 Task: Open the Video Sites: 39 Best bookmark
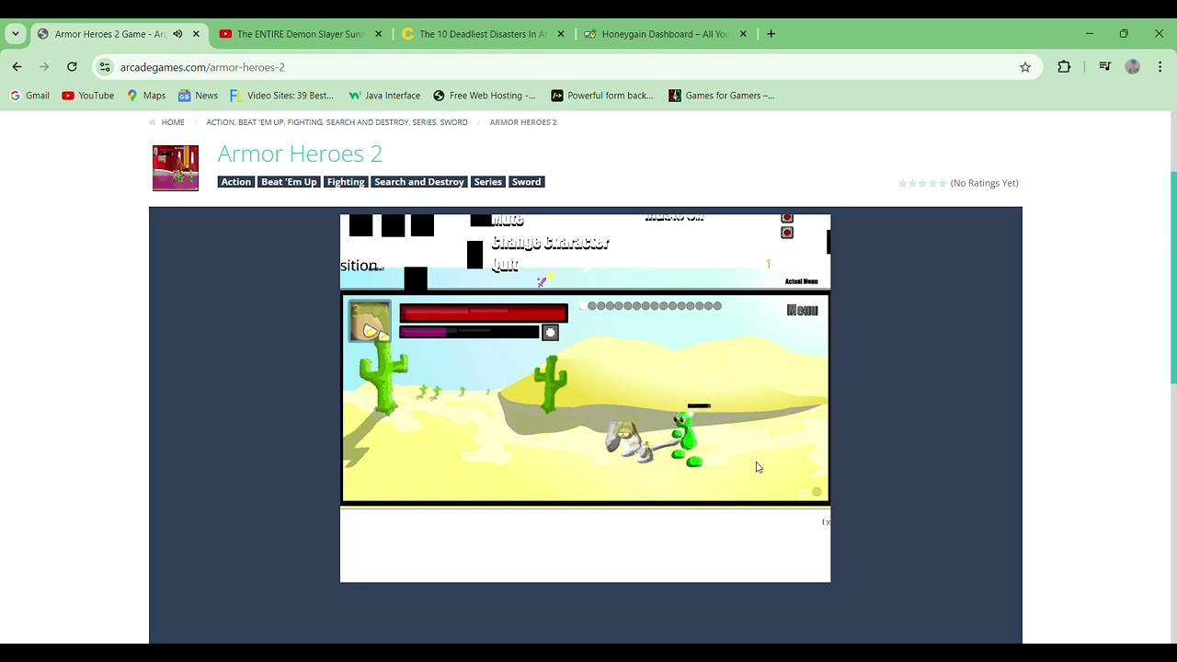pos(281,96)
